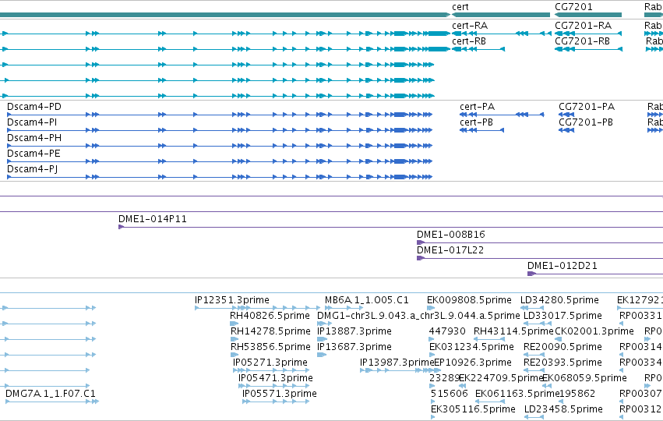
Task: Select EST EK061163.5prime
Action: (x=517, y=394)
